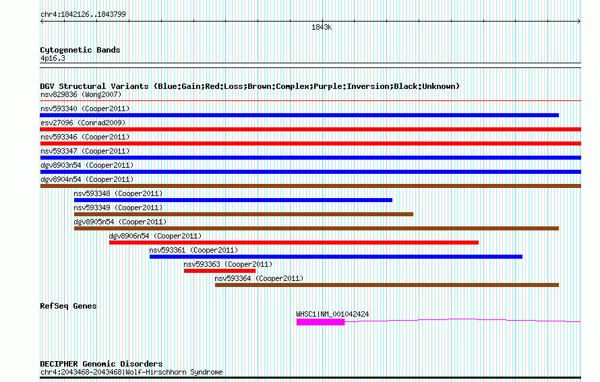Select the nsv593363 (Cooper2011) label
The image size is (600, 382).
228,264
